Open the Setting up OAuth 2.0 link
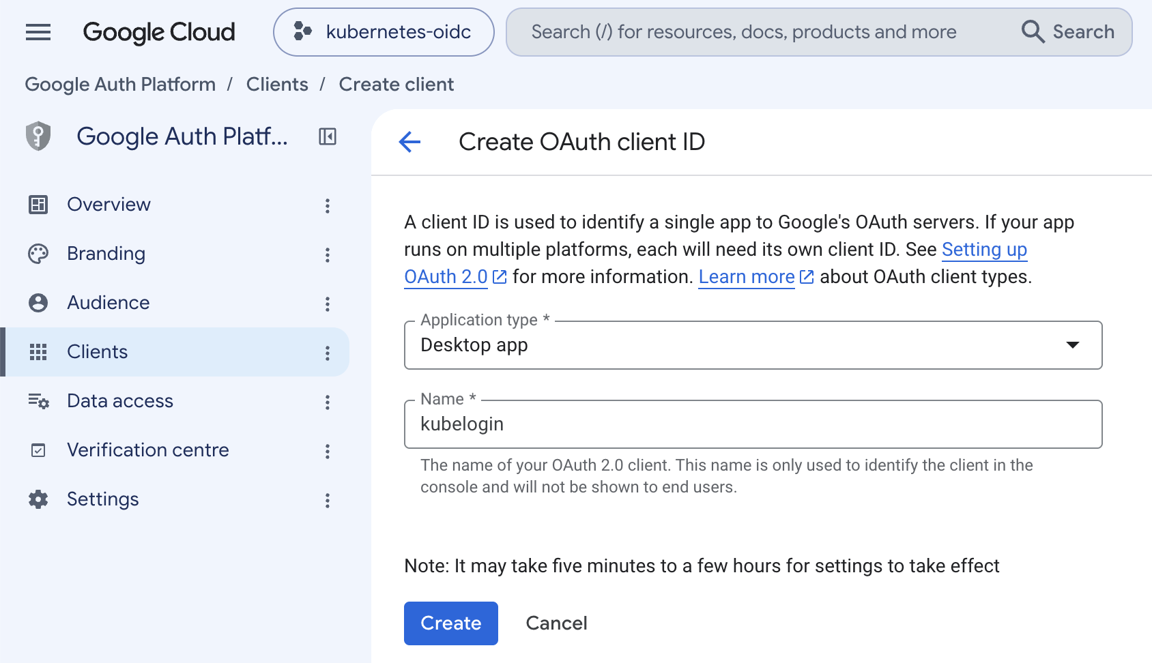The width and height of the screenshot is (1152, 663). point(985,250)
